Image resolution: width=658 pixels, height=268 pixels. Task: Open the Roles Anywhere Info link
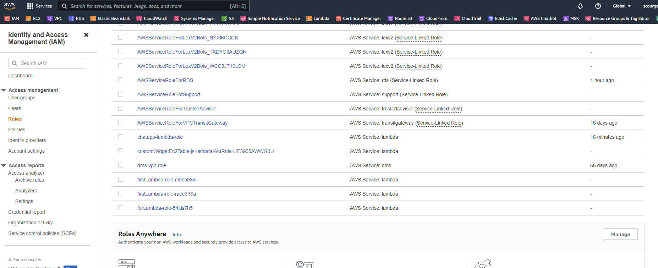tap(176, 235)
